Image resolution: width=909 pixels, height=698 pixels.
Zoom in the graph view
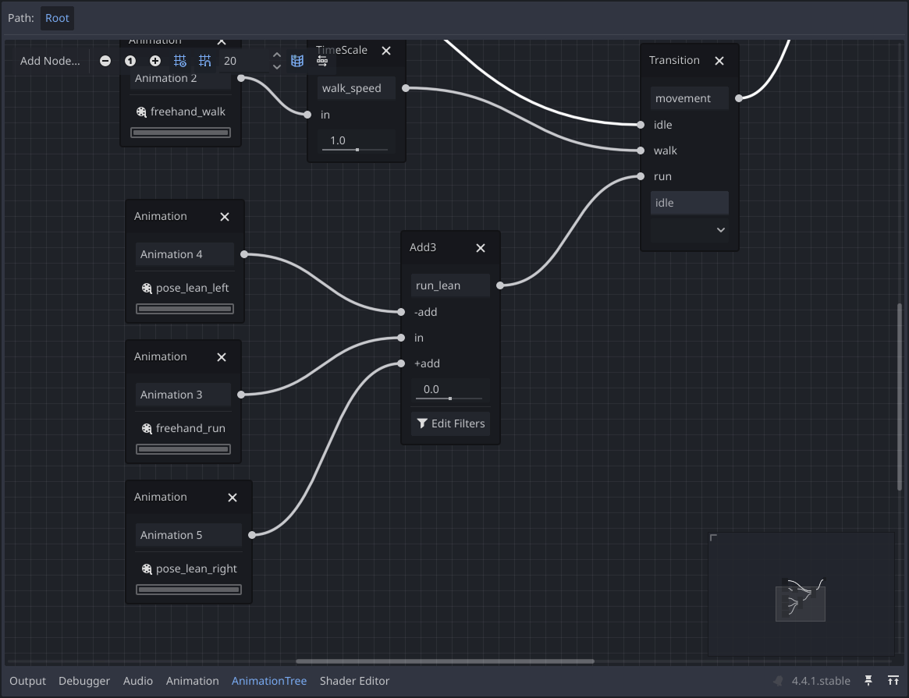155,61
